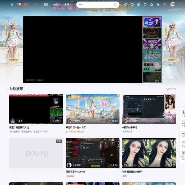Image resolution: width=185 pixels, height=185 pixels.
Task: Click the 三角洲行动 tag
Action: click(x=128, y=132)
